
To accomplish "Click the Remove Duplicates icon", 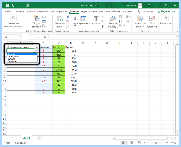I will [x=121, y=21].
